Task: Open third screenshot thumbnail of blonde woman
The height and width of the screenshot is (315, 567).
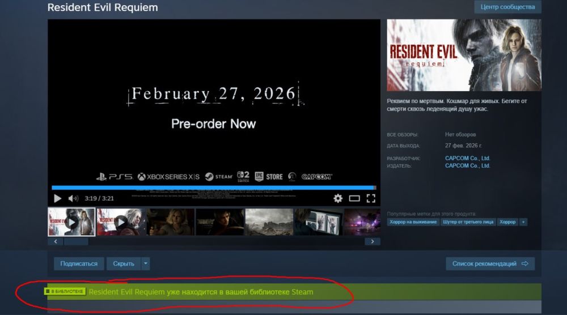Action: click(170, 222)
